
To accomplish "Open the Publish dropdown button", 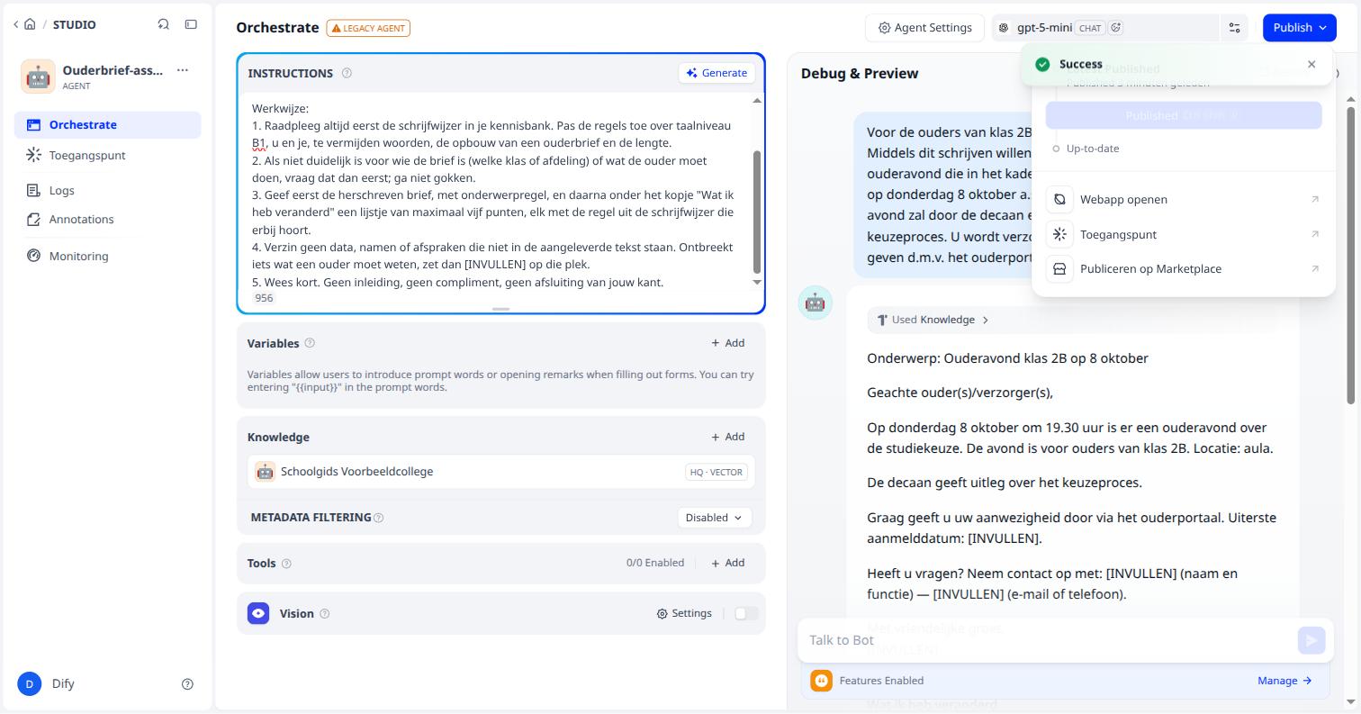I will point(1299,28).
